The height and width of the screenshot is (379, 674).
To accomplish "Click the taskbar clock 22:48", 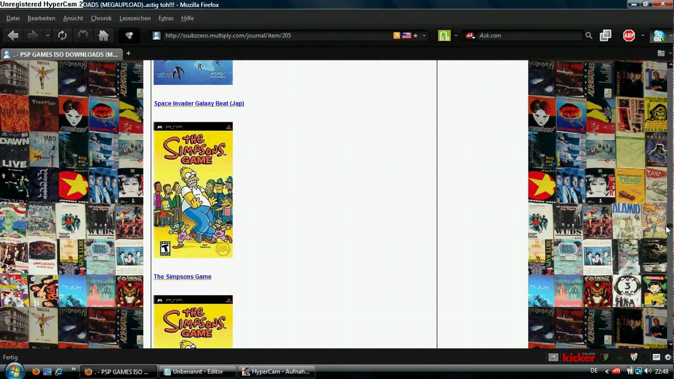I will click(661, 371).
